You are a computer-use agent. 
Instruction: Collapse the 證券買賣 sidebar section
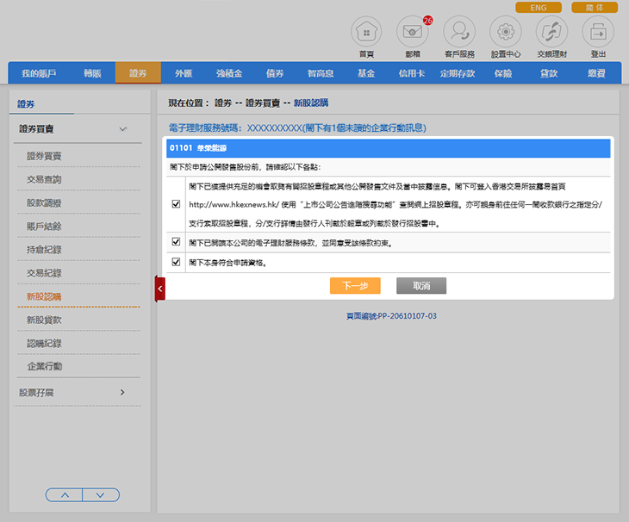122,129
